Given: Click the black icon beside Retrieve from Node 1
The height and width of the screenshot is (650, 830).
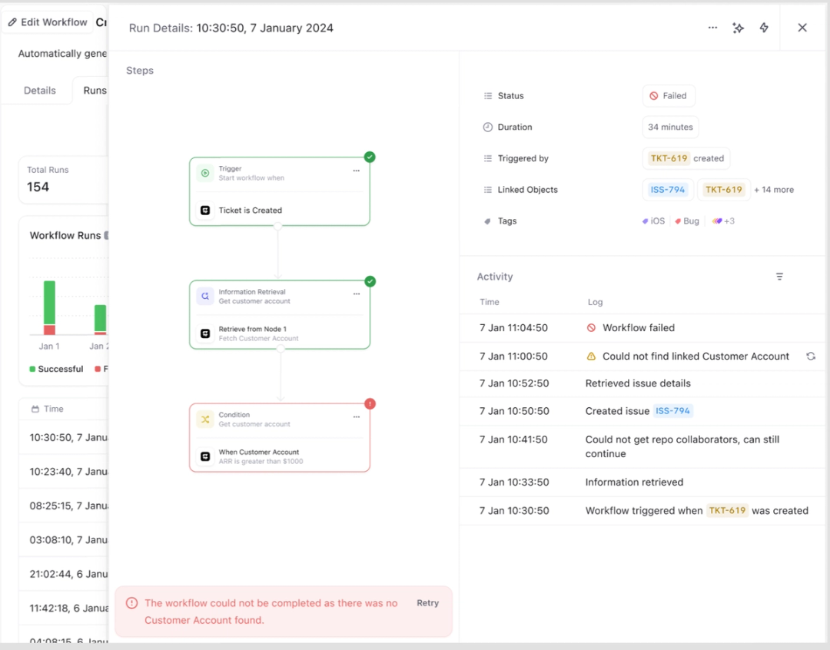Looking at the screenshot, I should coord(205,333).
